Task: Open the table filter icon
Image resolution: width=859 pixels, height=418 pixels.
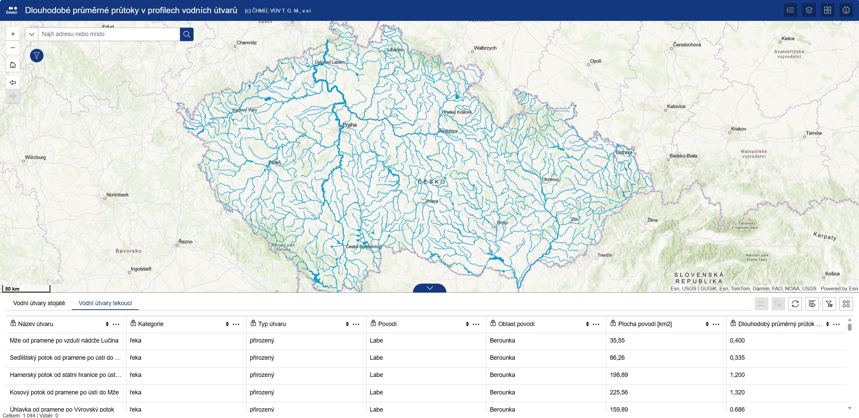Action: click(x=829, y=303)
